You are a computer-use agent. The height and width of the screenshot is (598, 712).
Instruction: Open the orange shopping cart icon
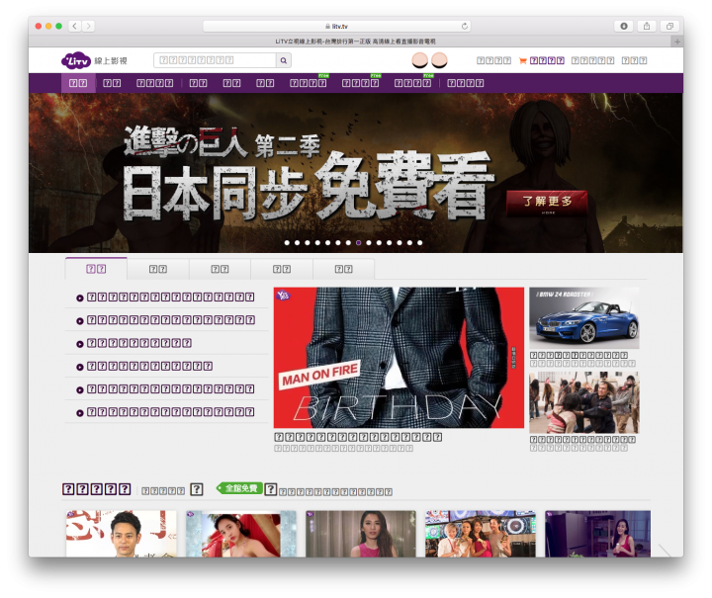[x=523, y=61]
